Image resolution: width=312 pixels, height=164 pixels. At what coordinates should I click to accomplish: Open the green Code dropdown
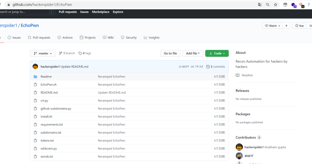(217, 53)
